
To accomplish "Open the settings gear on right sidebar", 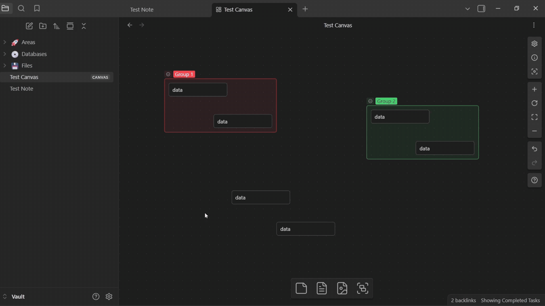I will pyautogui.click(x=535, y=44).
